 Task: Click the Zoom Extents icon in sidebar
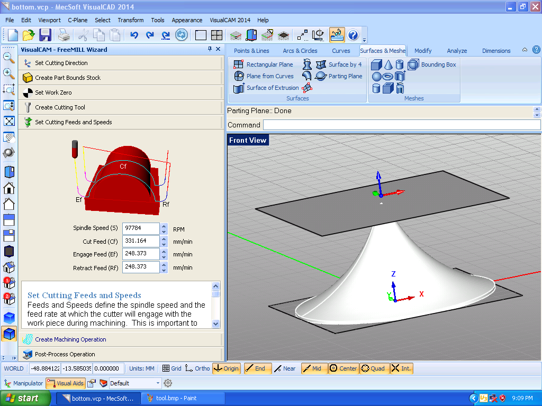tap(9, 121)
